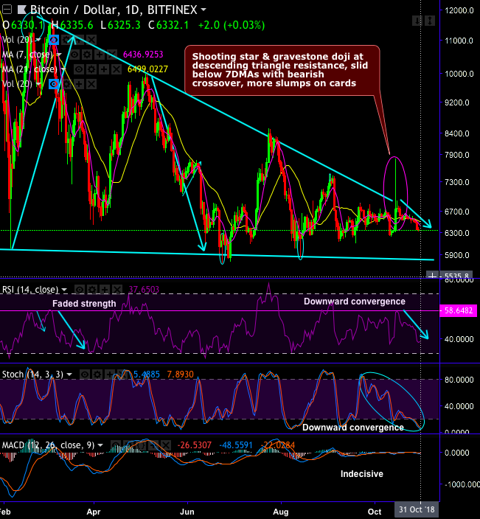Click the Apr label on the time axis
The width and height of the screenshot is (480, 519).
click(94, 512)
